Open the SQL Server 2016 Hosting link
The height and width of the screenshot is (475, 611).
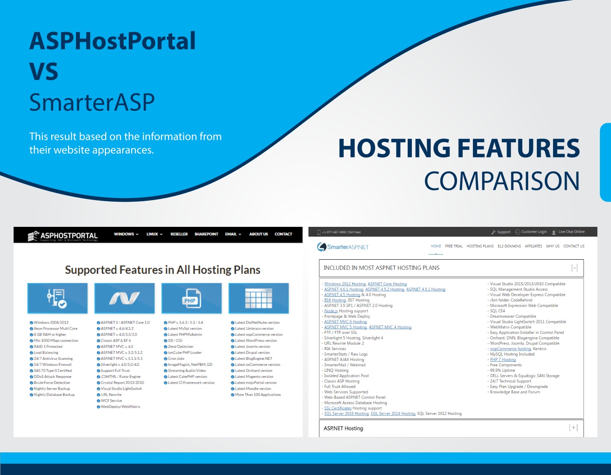tap(346, 414)
